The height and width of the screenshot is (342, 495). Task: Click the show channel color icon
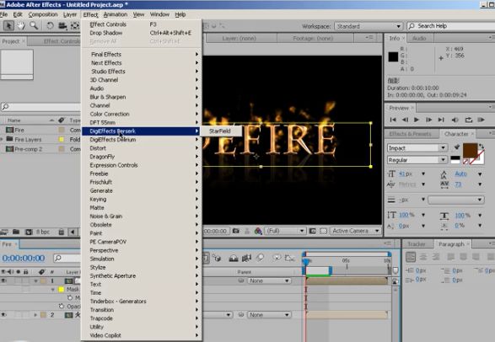pyautogui.click(x=258, y=231)
